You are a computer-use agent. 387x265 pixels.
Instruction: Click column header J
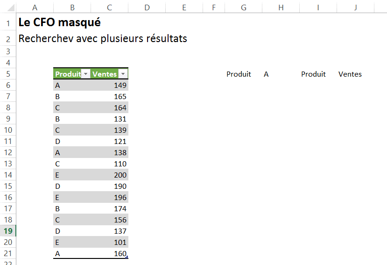(355, 7)
